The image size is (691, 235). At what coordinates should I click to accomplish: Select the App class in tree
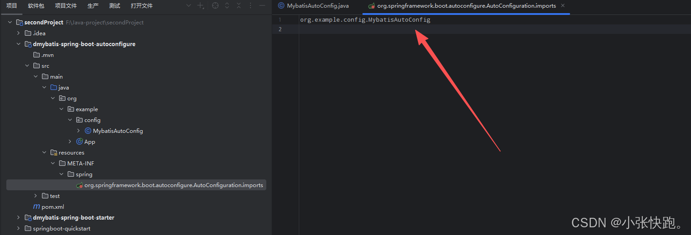[90, 141]
